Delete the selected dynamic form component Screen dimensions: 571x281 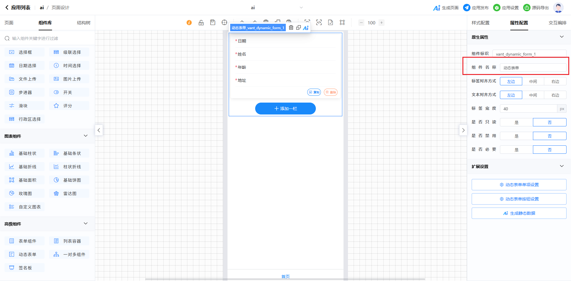291,28
